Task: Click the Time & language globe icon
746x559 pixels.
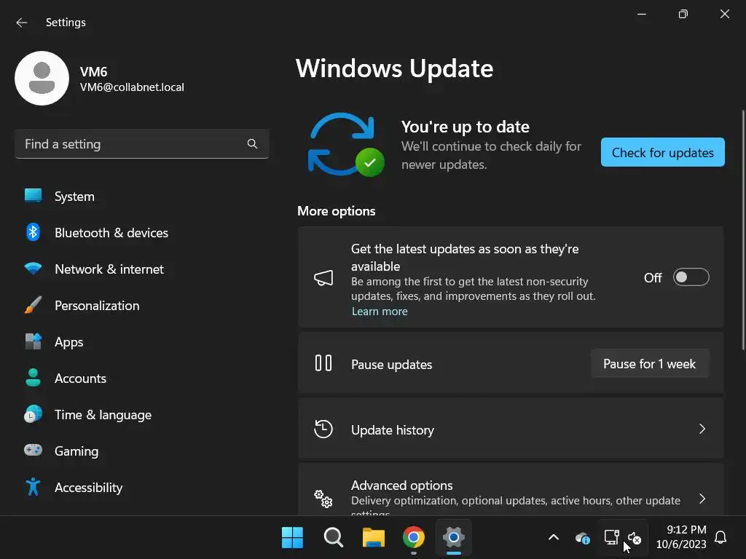Action: pos(33,414)
